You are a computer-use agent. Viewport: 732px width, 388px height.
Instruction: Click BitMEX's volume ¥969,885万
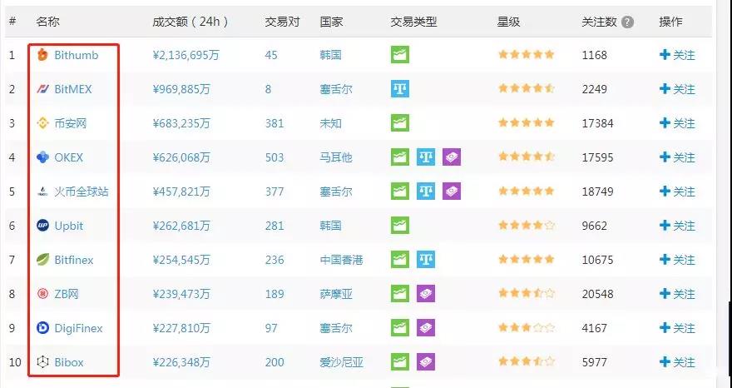tap(181, 89)
